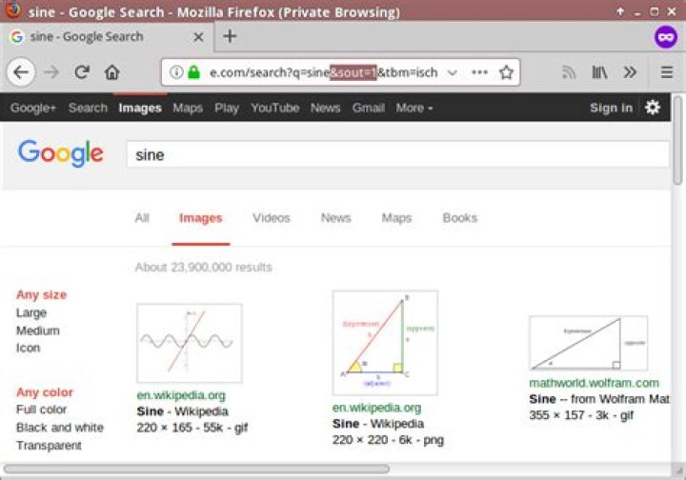This screenshot has height=480, width=686.
Task: Open the colored right triangle thumbnail
Action: [385, 343]
